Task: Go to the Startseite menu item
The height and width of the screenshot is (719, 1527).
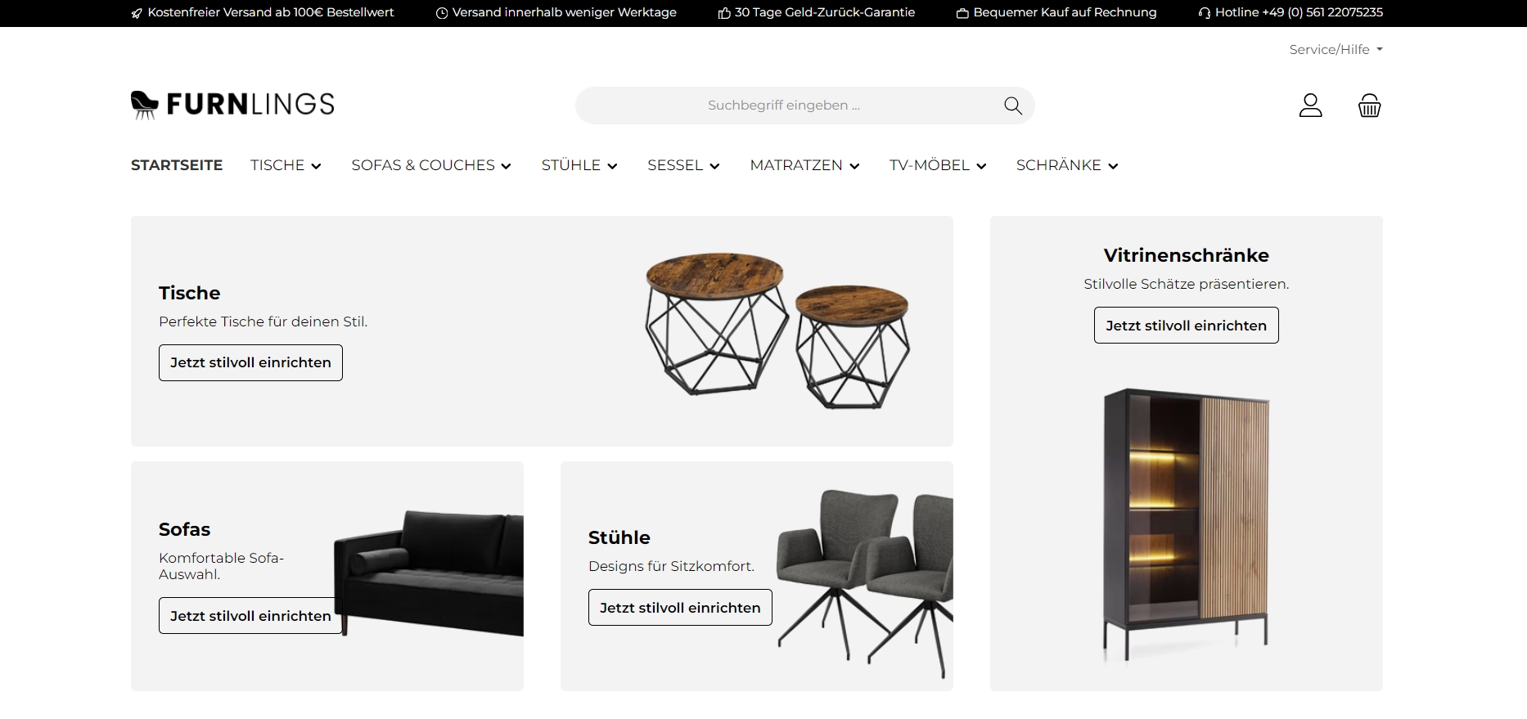Action: (x=177, y=165)
